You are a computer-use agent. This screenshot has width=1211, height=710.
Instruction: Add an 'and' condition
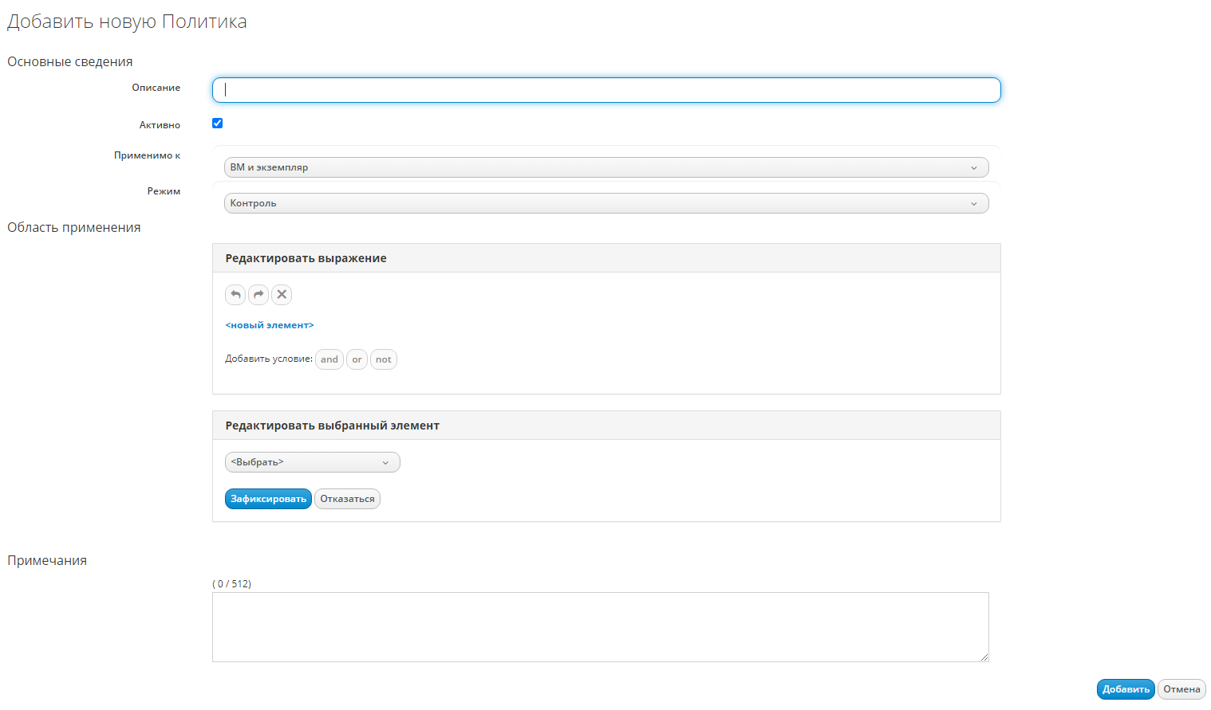(x=329, y=359)
